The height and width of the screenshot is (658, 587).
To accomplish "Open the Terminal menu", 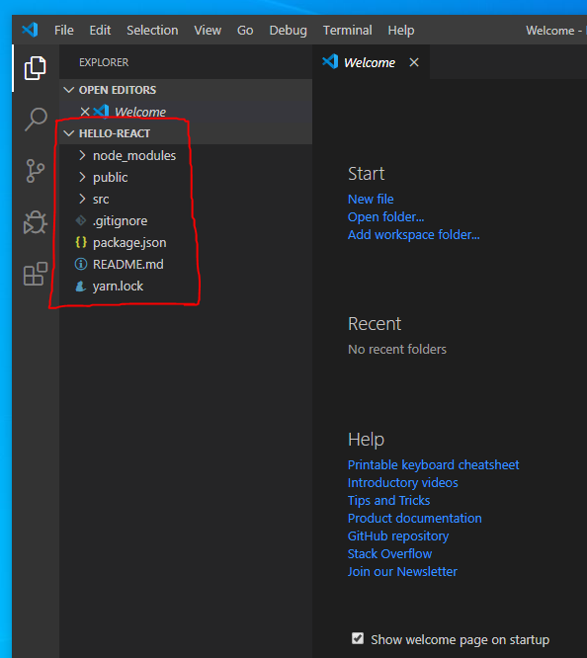I will 347,31.
